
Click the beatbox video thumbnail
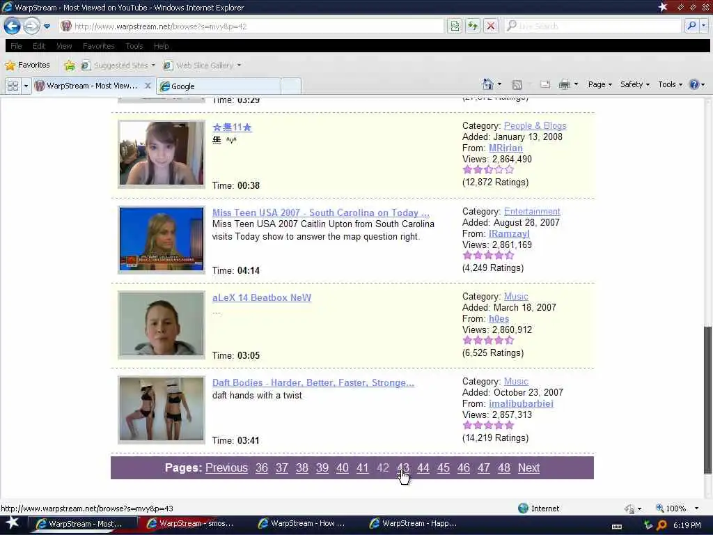point(162,325)
